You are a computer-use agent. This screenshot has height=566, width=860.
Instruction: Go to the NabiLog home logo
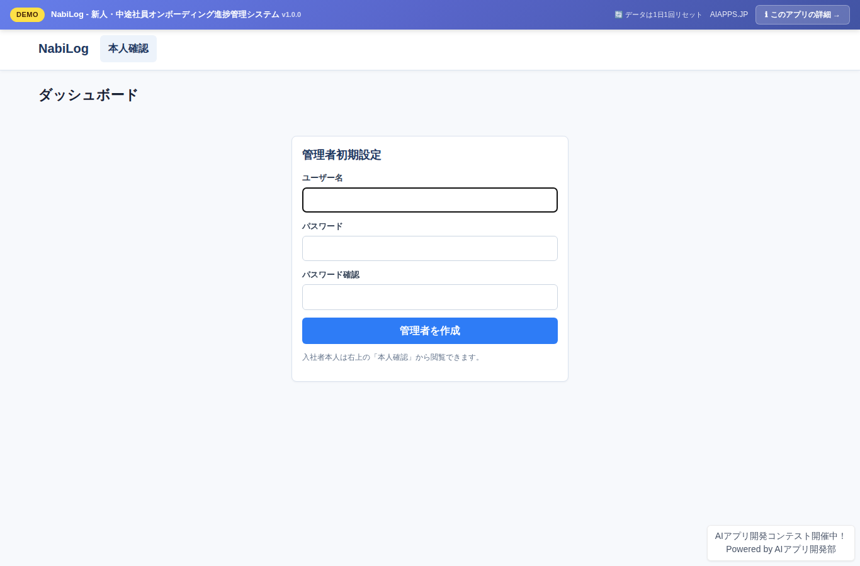(x=64, y=48)
